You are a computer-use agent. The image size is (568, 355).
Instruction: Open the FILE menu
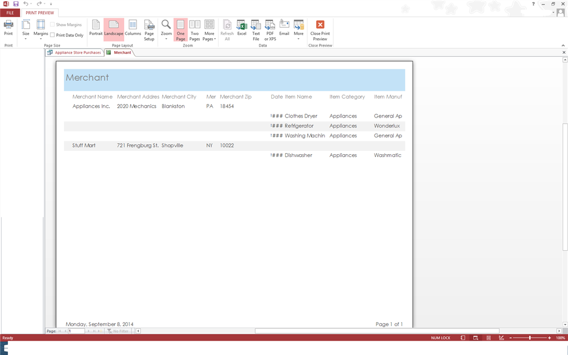10,13
